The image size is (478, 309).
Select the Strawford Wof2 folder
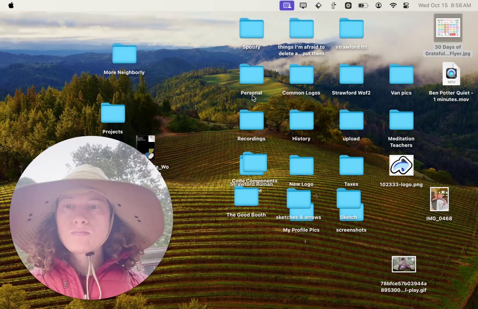[351, 74]
